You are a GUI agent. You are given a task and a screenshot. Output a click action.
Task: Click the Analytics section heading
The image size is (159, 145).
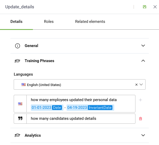pos(33,135)
